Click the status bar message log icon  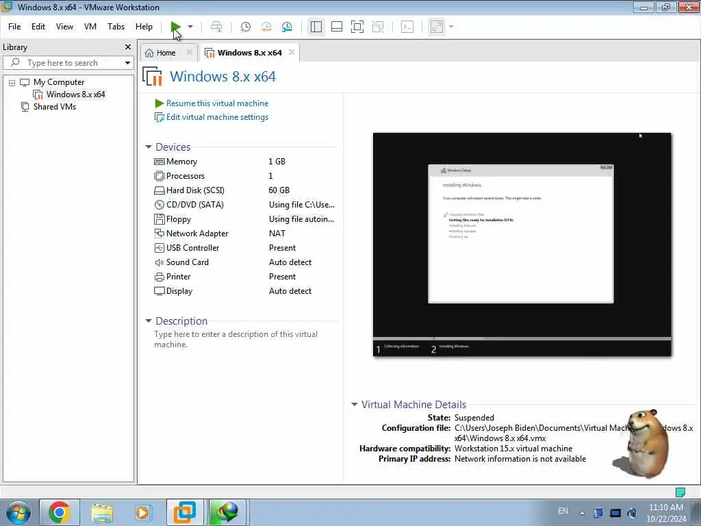point(680,492)
